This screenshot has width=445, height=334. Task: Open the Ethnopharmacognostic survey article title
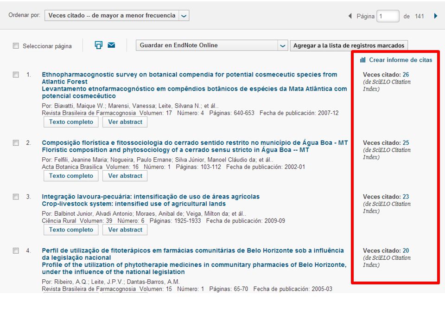click(x=189, y=78)
